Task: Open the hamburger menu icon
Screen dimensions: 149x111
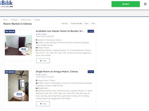Action: (x=145, y=4)
